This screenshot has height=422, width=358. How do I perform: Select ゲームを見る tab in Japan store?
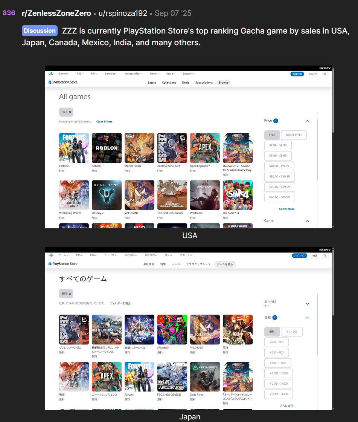coord(225,264)
